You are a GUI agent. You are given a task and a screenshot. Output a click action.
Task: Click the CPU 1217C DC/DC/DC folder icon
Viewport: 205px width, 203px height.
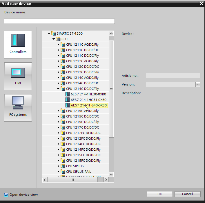coord(63,127)
